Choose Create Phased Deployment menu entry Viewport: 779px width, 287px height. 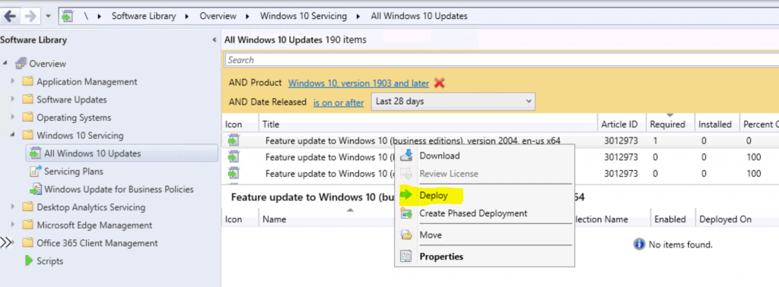click(485, 213)
